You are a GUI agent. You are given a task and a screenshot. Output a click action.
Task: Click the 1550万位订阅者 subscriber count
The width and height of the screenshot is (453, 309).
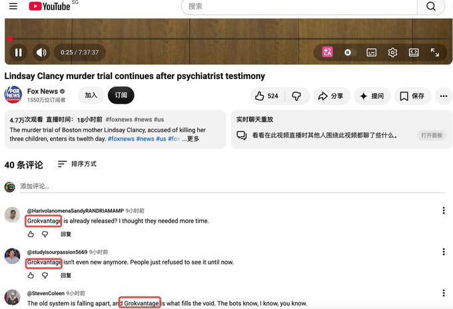(46, 100)
